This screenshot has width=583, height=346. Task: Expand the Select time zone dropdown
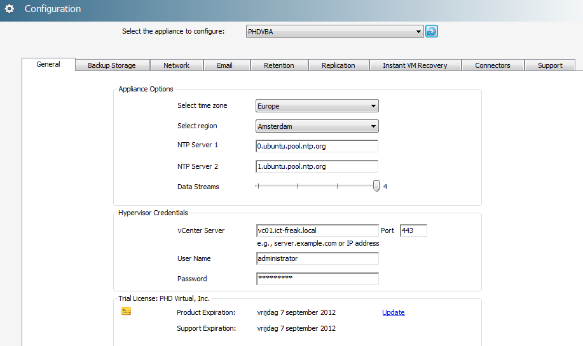(317, 106)
